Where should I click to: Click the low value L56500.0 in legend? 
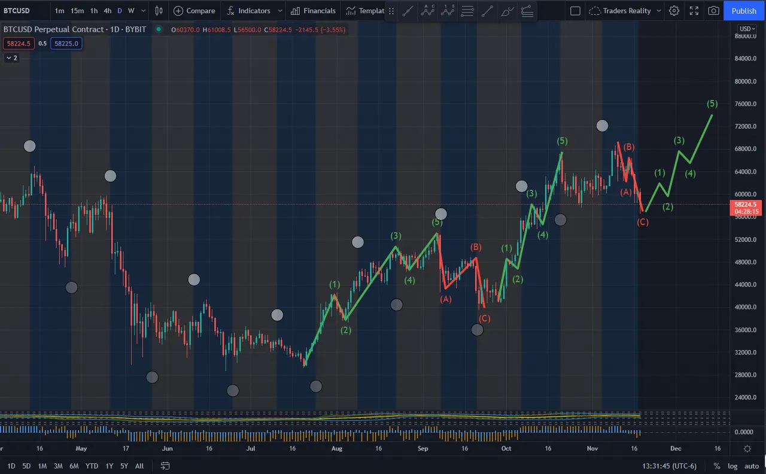pos(247,30)
